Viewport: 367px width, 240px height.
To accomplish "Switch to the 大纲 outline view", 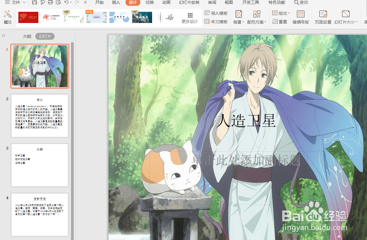I will click(x=27, y=36).
